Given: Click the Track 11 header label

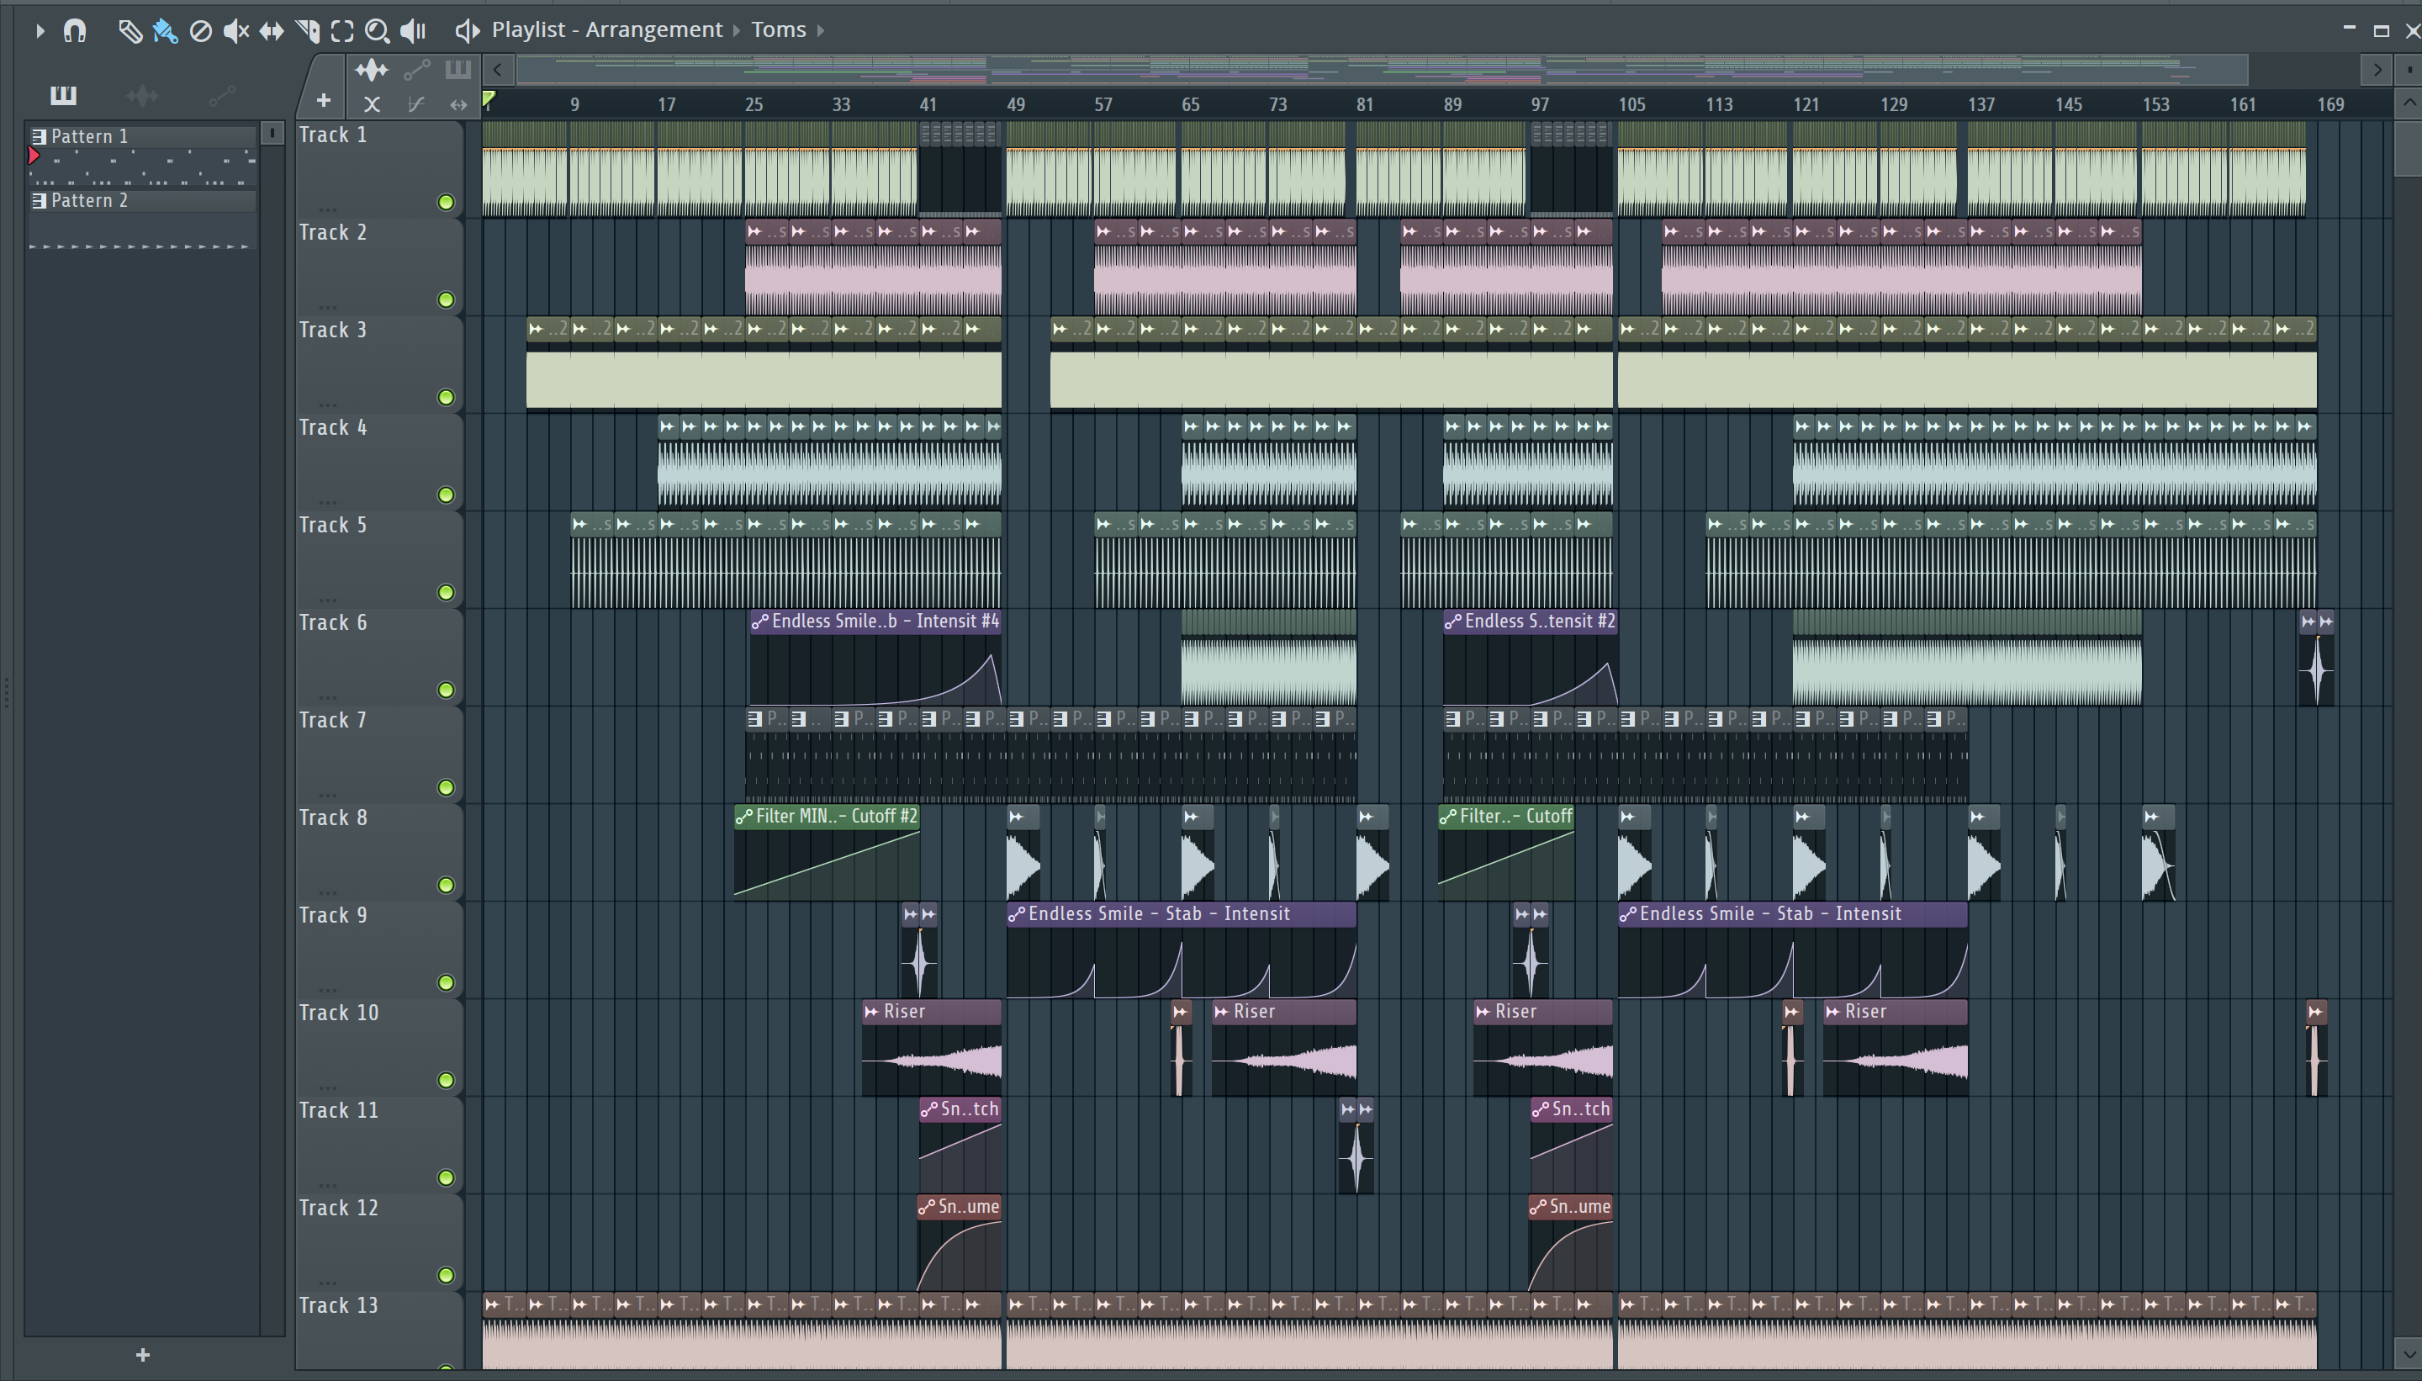Looking at the screenshot, I should [339, 1109].
